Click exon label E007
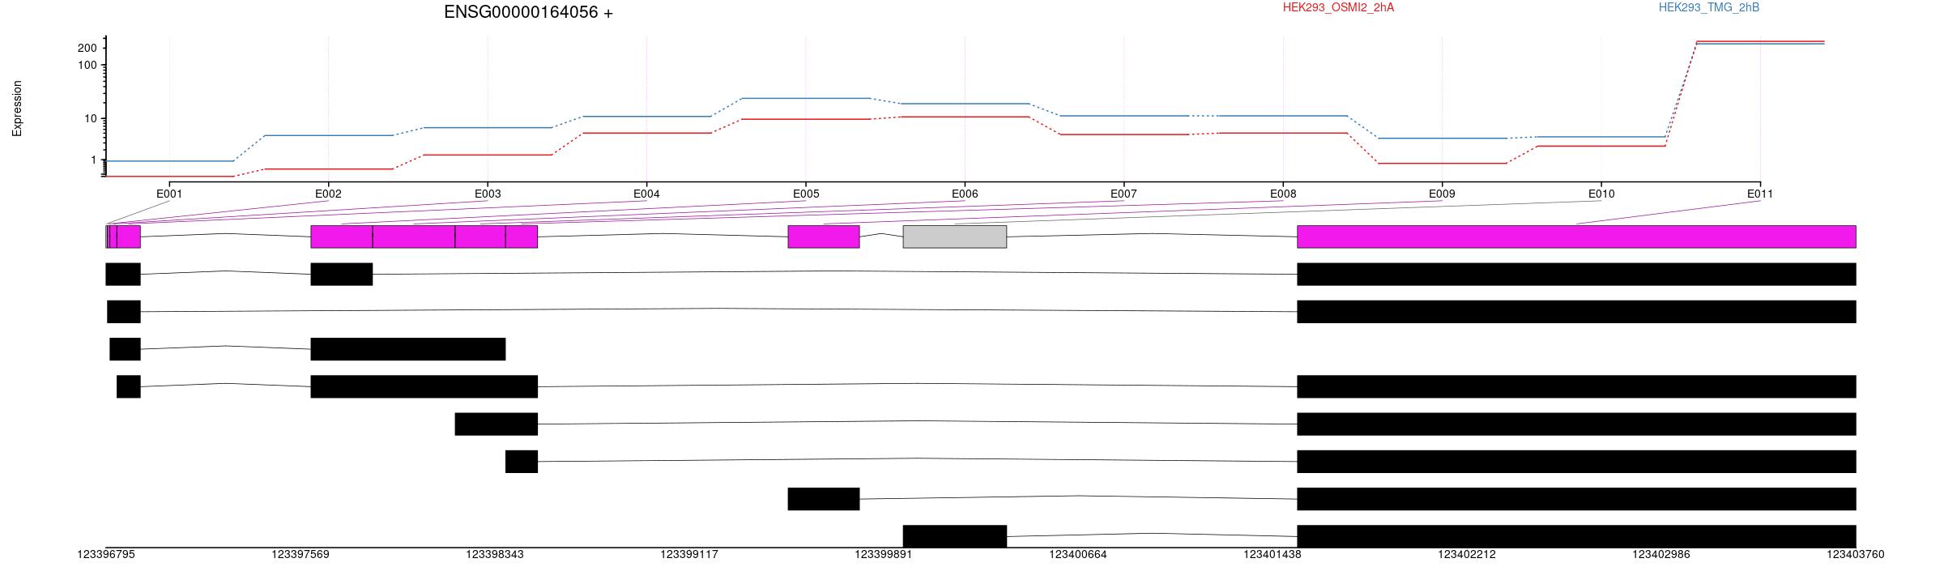Image resolution: width=1944 pixels, height=567 pixels. click(x=1123, y=194)
